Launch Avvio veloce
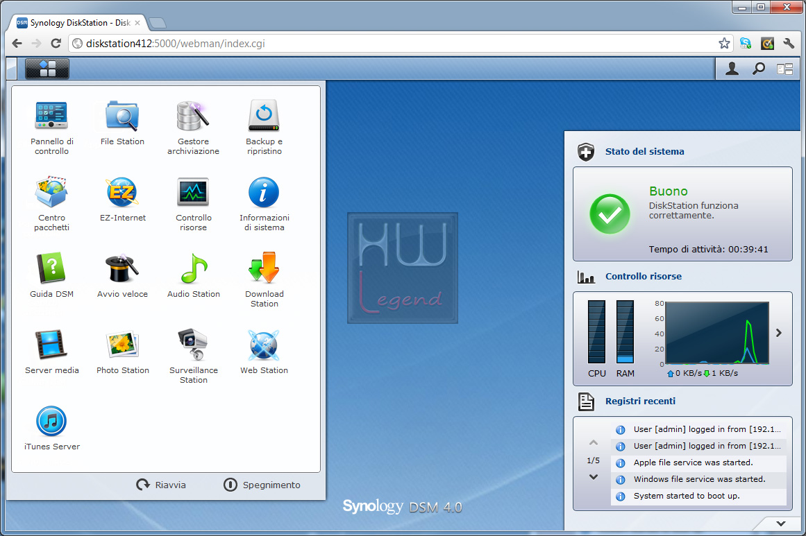 point(122,275)
